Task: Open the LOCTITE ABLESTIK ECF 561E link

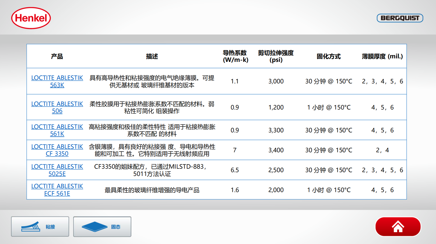Action: click(x=57, y=190)
